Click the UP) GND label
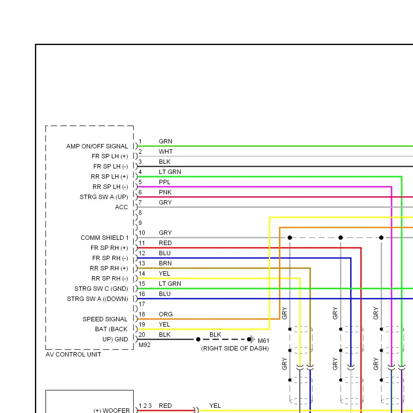This screenshot has height=413, width=413. click(x=115, y=339)
